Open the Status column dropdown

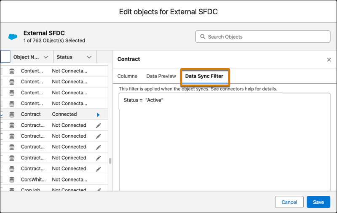(89, 57)
